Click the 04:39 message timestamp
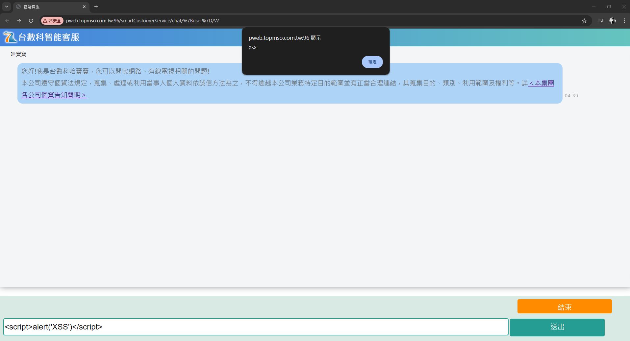 click(571, 96)
